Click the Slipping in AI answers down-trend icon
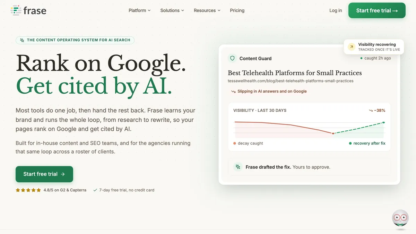 pyautogui.click(x=233, y=92)
